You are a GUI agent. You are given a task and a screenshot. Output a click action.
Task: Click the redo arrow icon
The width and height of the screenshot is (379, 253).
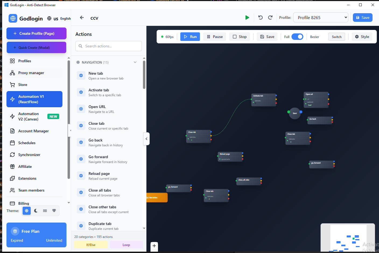click(270, 18)
